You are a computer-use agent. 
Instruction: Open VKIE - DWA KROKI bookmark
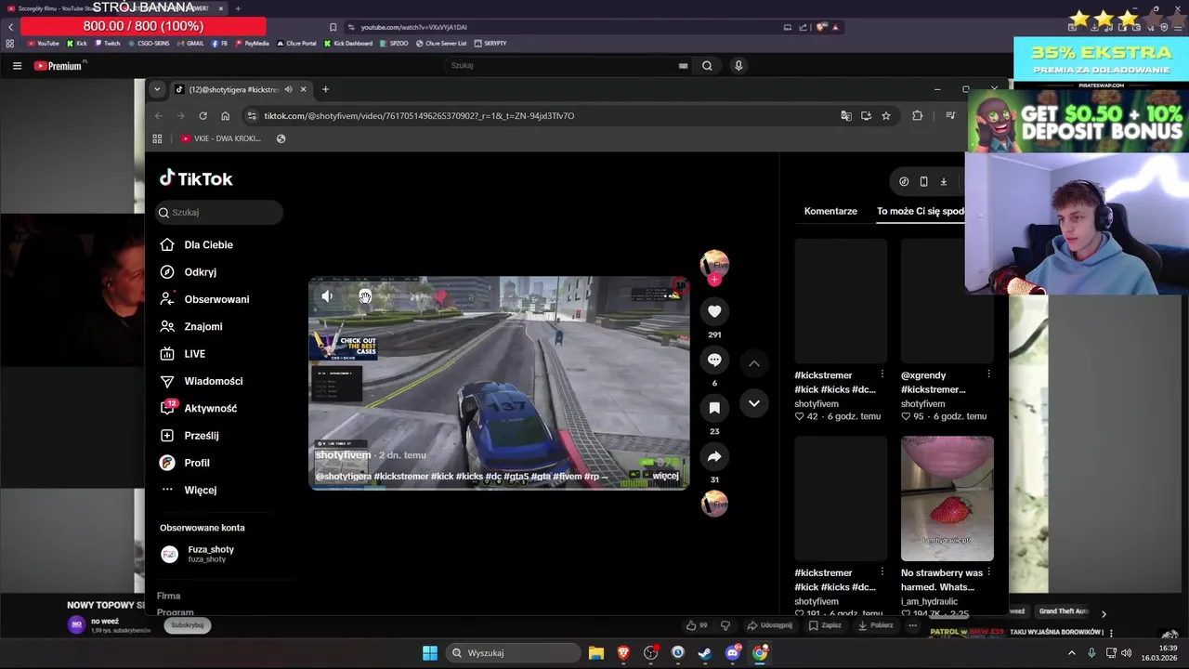(221, 138)
